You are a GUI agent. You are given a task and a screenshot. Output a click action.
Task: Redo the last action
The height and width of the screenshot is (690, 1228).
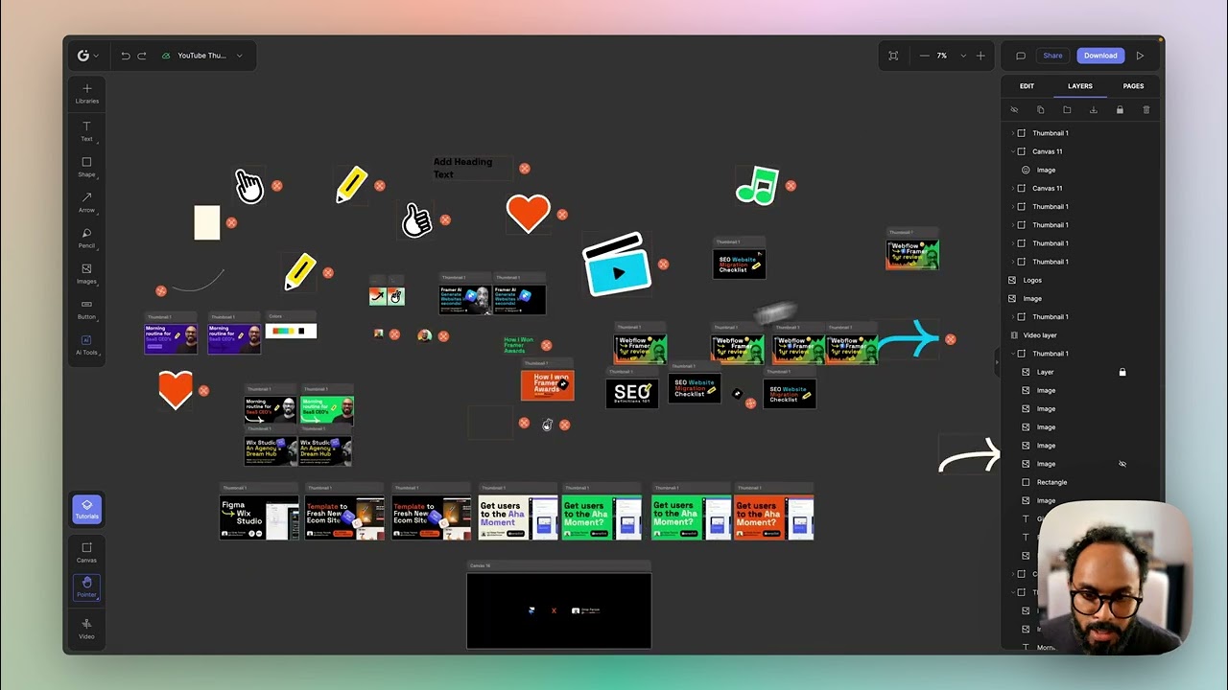click(142, 56)
